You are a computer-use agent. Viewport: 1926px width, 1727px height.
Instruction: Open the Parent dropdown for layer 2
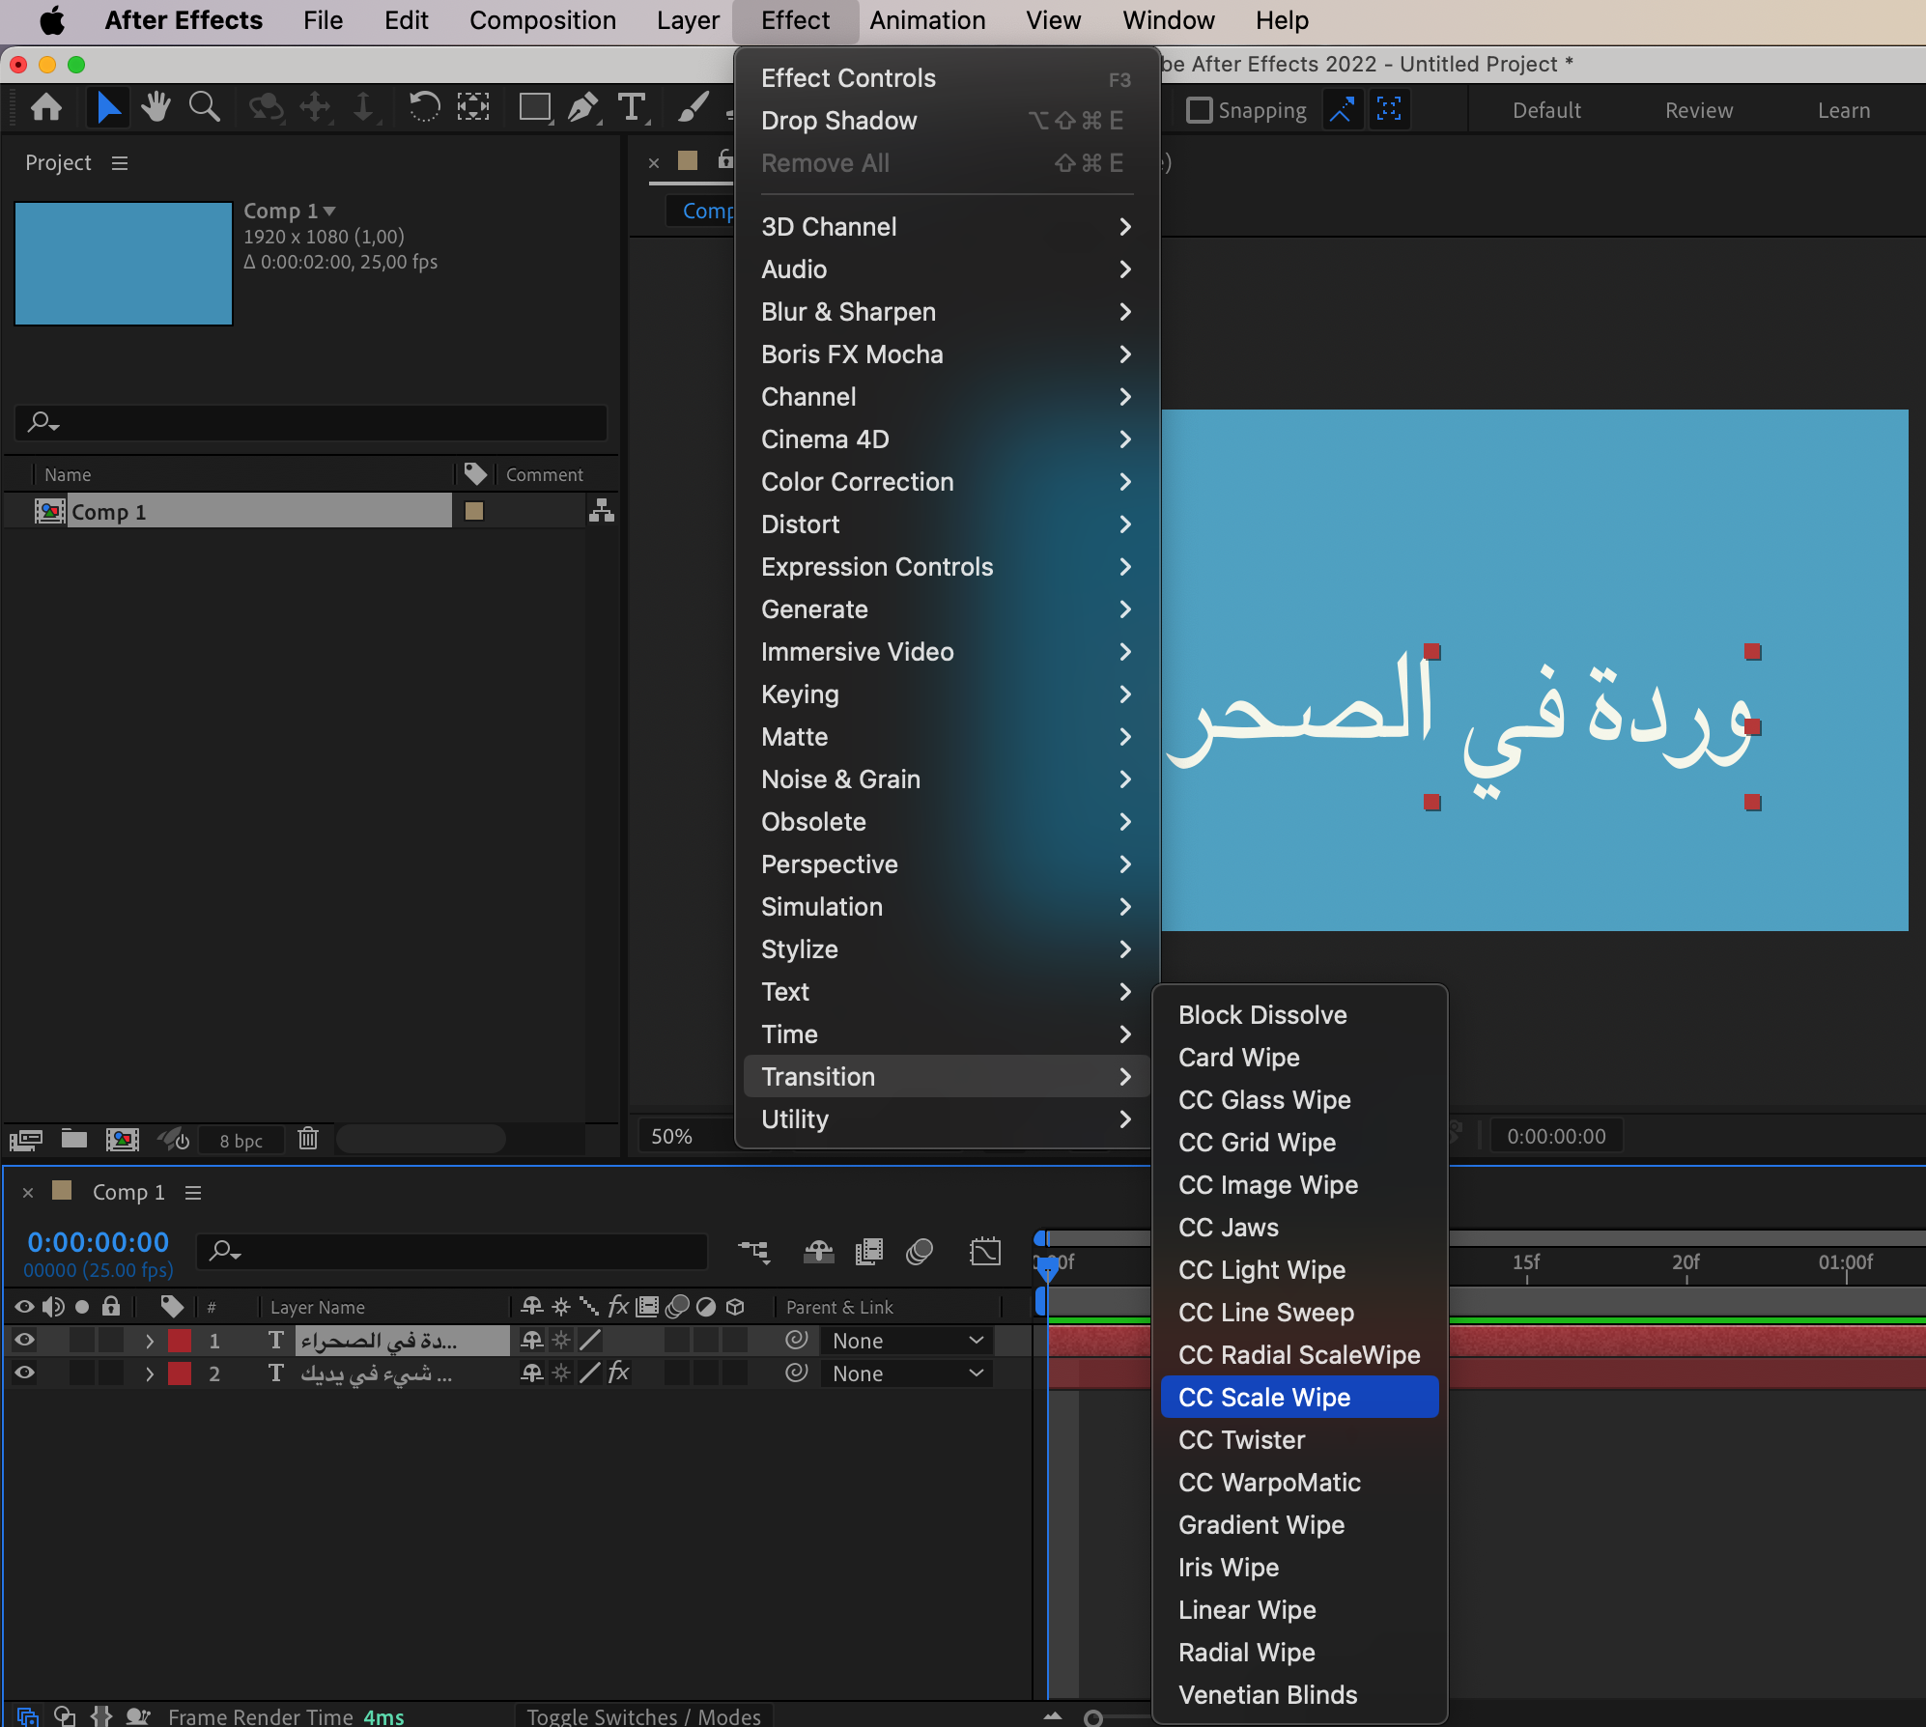coord(906,1373)
